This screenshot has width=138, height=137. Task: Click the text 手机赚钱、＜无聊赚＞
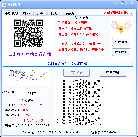[74, 23]
